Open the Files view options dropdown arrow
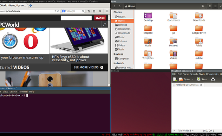The width and height of the screenshot is (222, 136). click(x=220, y=6)
